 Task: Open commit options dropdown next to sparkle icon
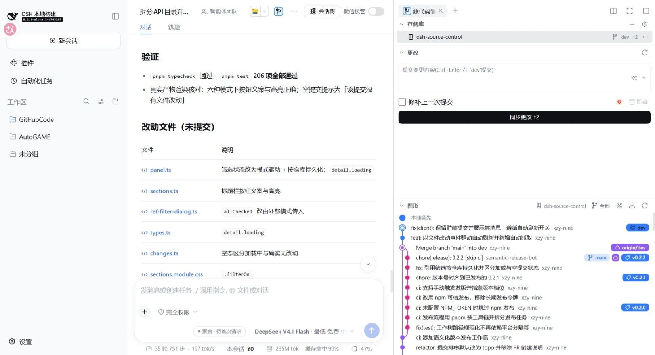point(644,78)
